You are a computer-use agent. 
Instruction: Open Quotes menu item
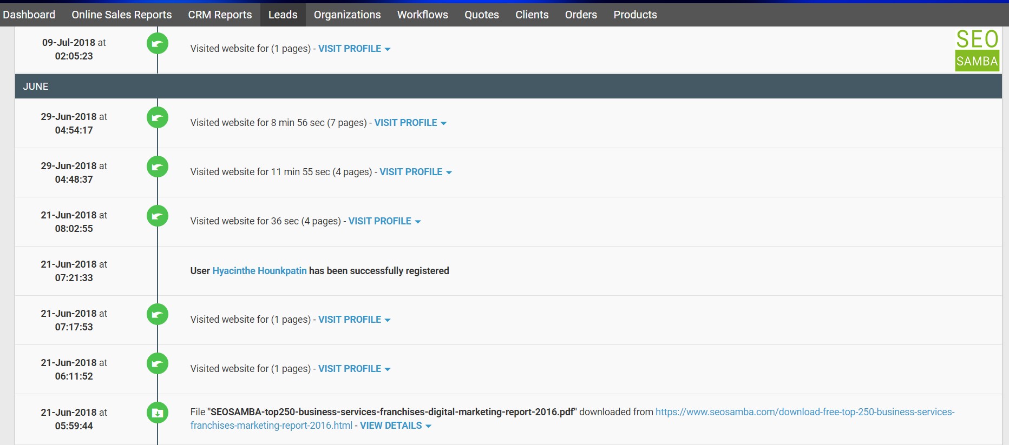click(482, 15)
